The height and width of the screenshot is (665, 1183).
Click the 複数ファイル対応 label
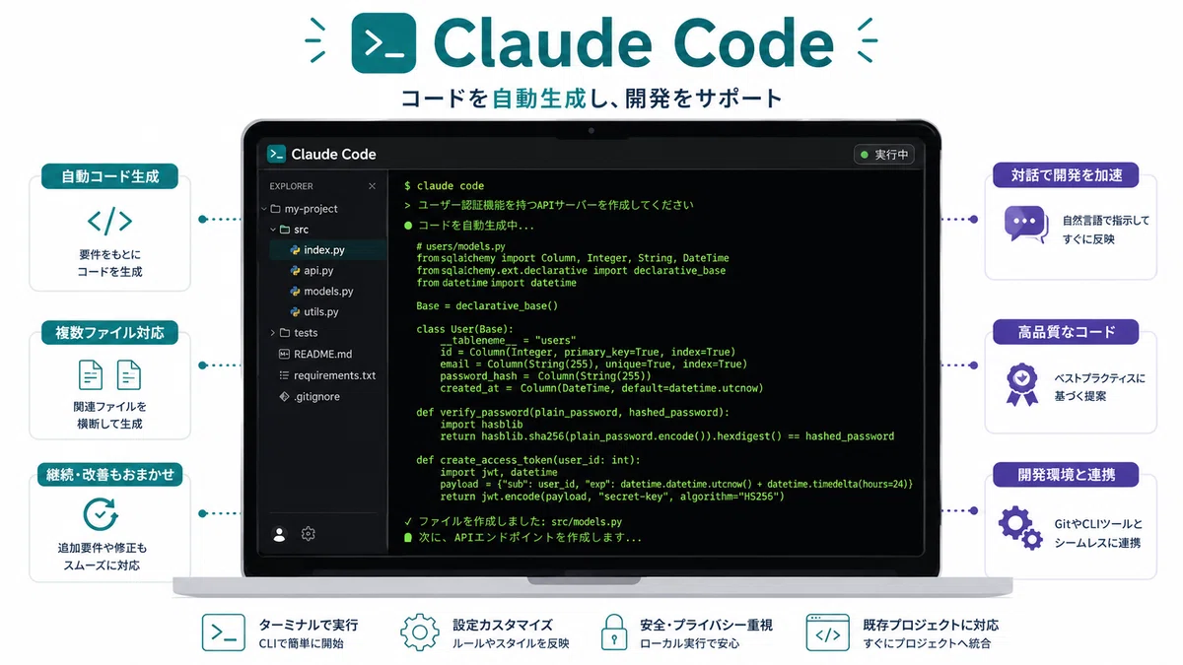[109, 332]
